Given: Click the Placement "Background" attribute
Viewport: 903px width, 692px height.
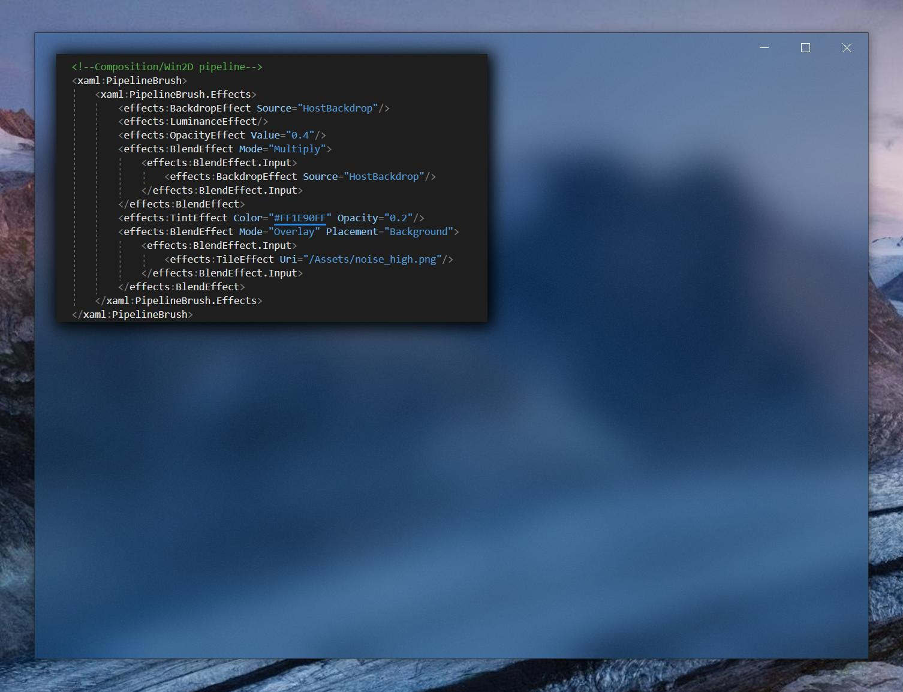Looking at the screenshot, I should 390,231.
